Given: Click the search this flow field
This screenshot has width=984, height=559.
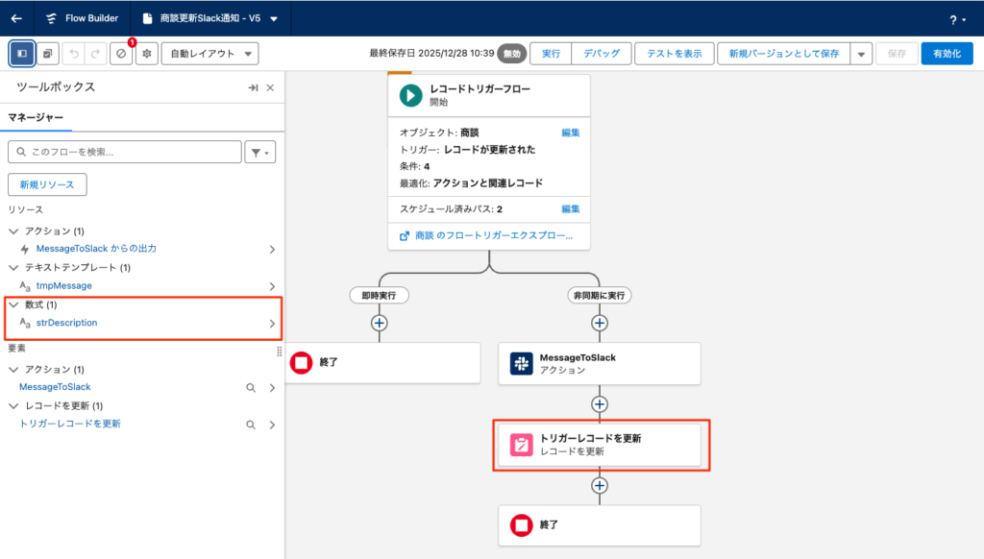Looking at the screenshot, I should (x=125, y=152).
